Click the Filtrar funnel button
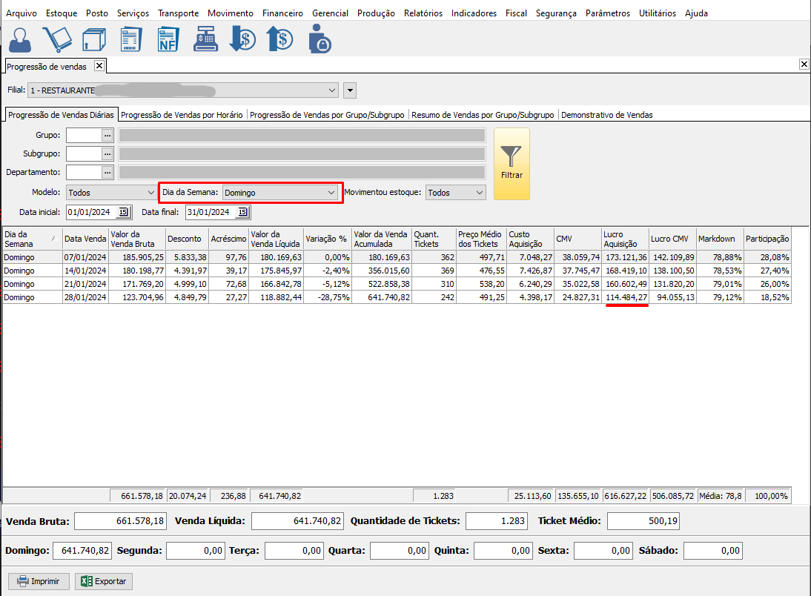This screenshot has height=596, width=811. point(512,164)
